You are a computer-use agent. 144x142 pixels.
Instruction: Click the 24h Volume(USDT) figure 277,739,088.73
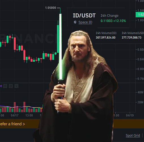coord(132,37)
